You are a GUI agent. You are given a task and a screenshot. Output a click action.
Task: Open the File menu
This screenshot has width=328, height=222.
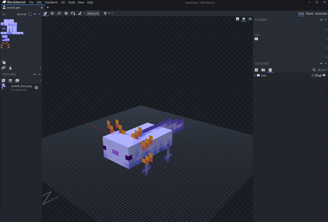pyautogui.click(x=31, y=2)
